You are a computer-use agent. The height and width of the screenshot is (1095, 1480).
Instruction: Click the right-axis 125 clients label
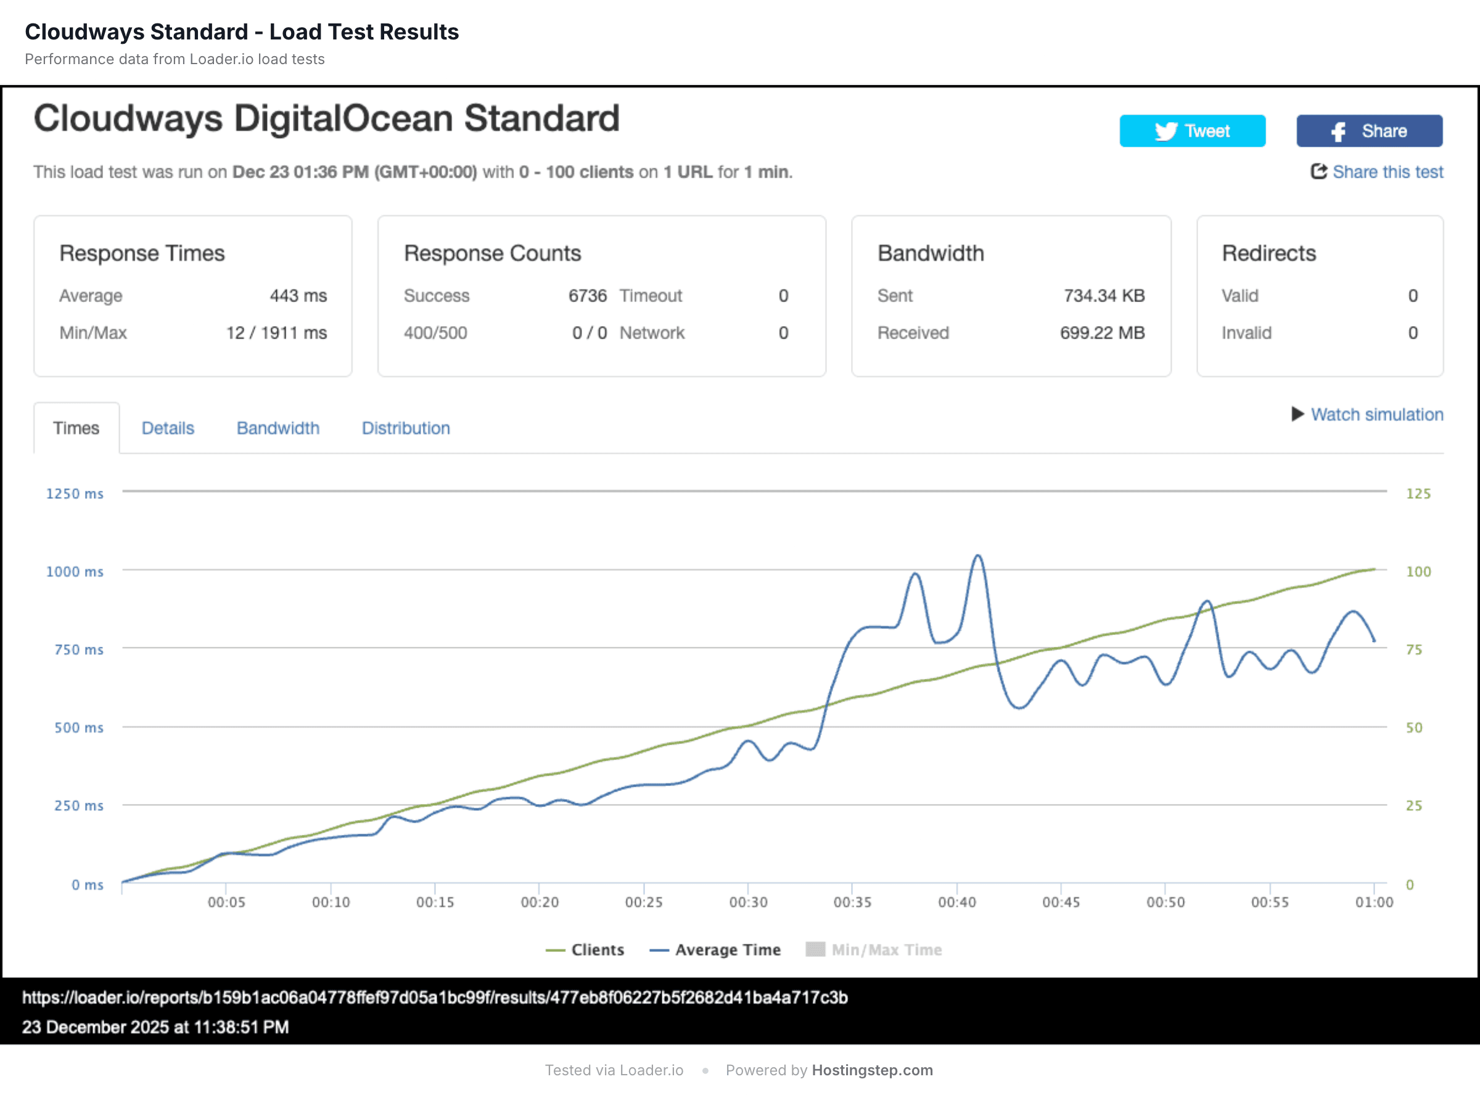click(1418, 494)
